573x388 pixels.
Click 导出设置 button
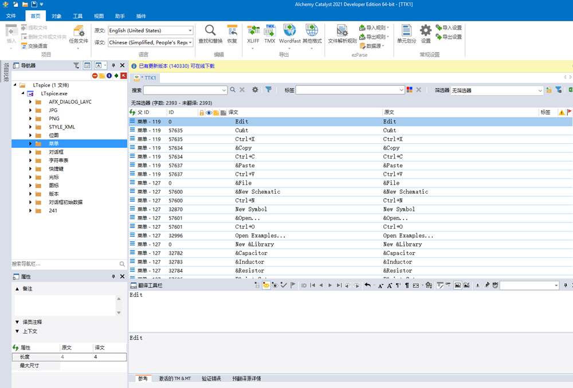[449, 37]
